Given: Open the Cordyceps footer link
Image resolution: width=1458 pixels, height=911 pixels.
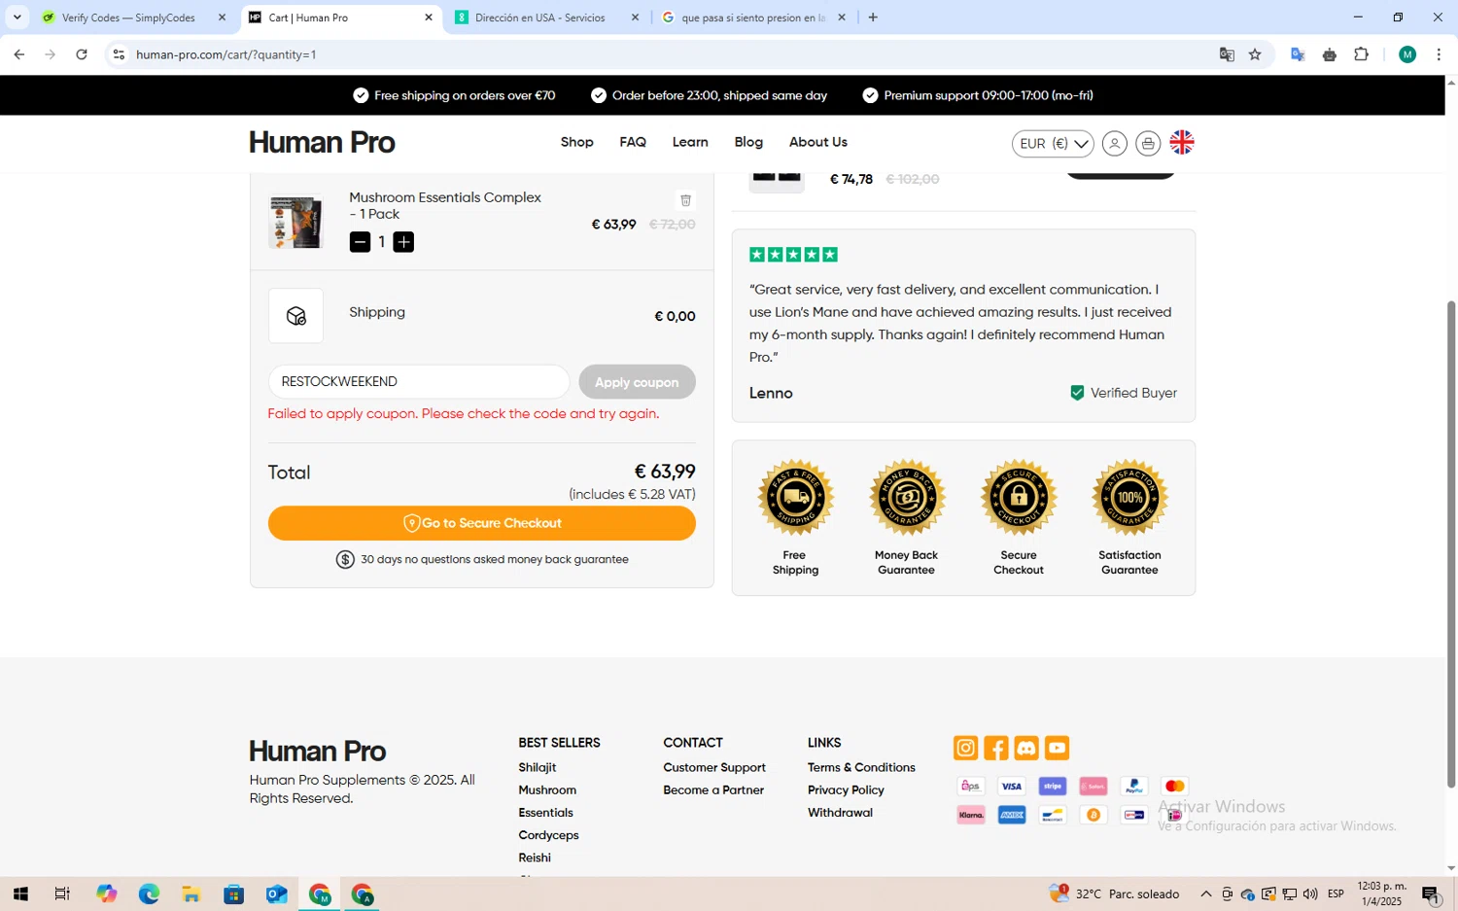Looking at the screenshot, I should [x=548, y=835].
